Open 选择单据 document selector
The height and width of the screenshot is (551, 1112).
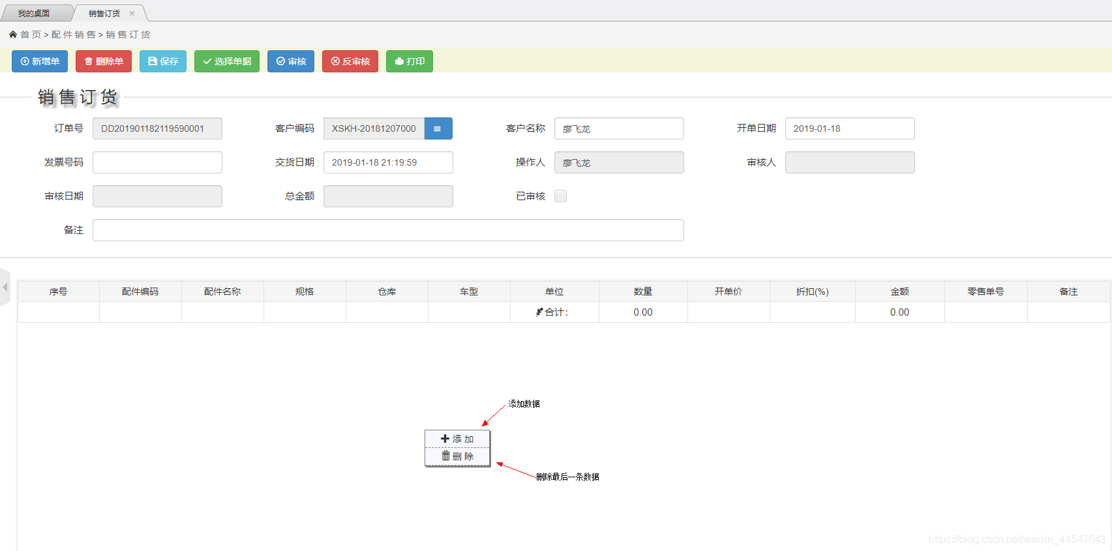point(227,61)
